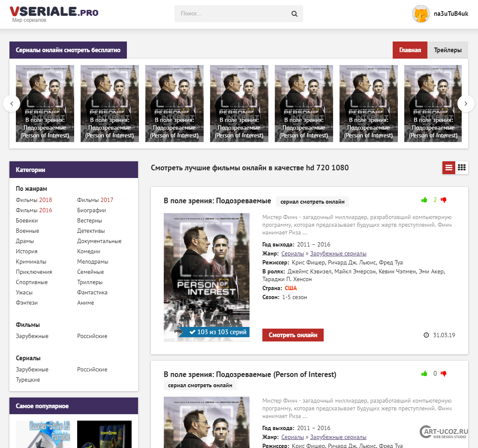Open the Спортивные genre

32,282
